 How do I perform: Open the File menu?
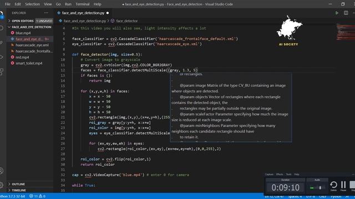7,4
